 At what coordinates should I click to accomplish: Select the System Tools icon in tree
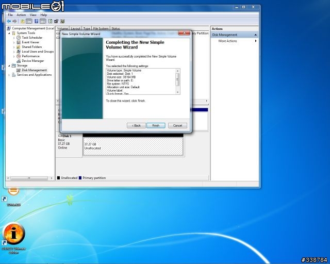[14, 33]
